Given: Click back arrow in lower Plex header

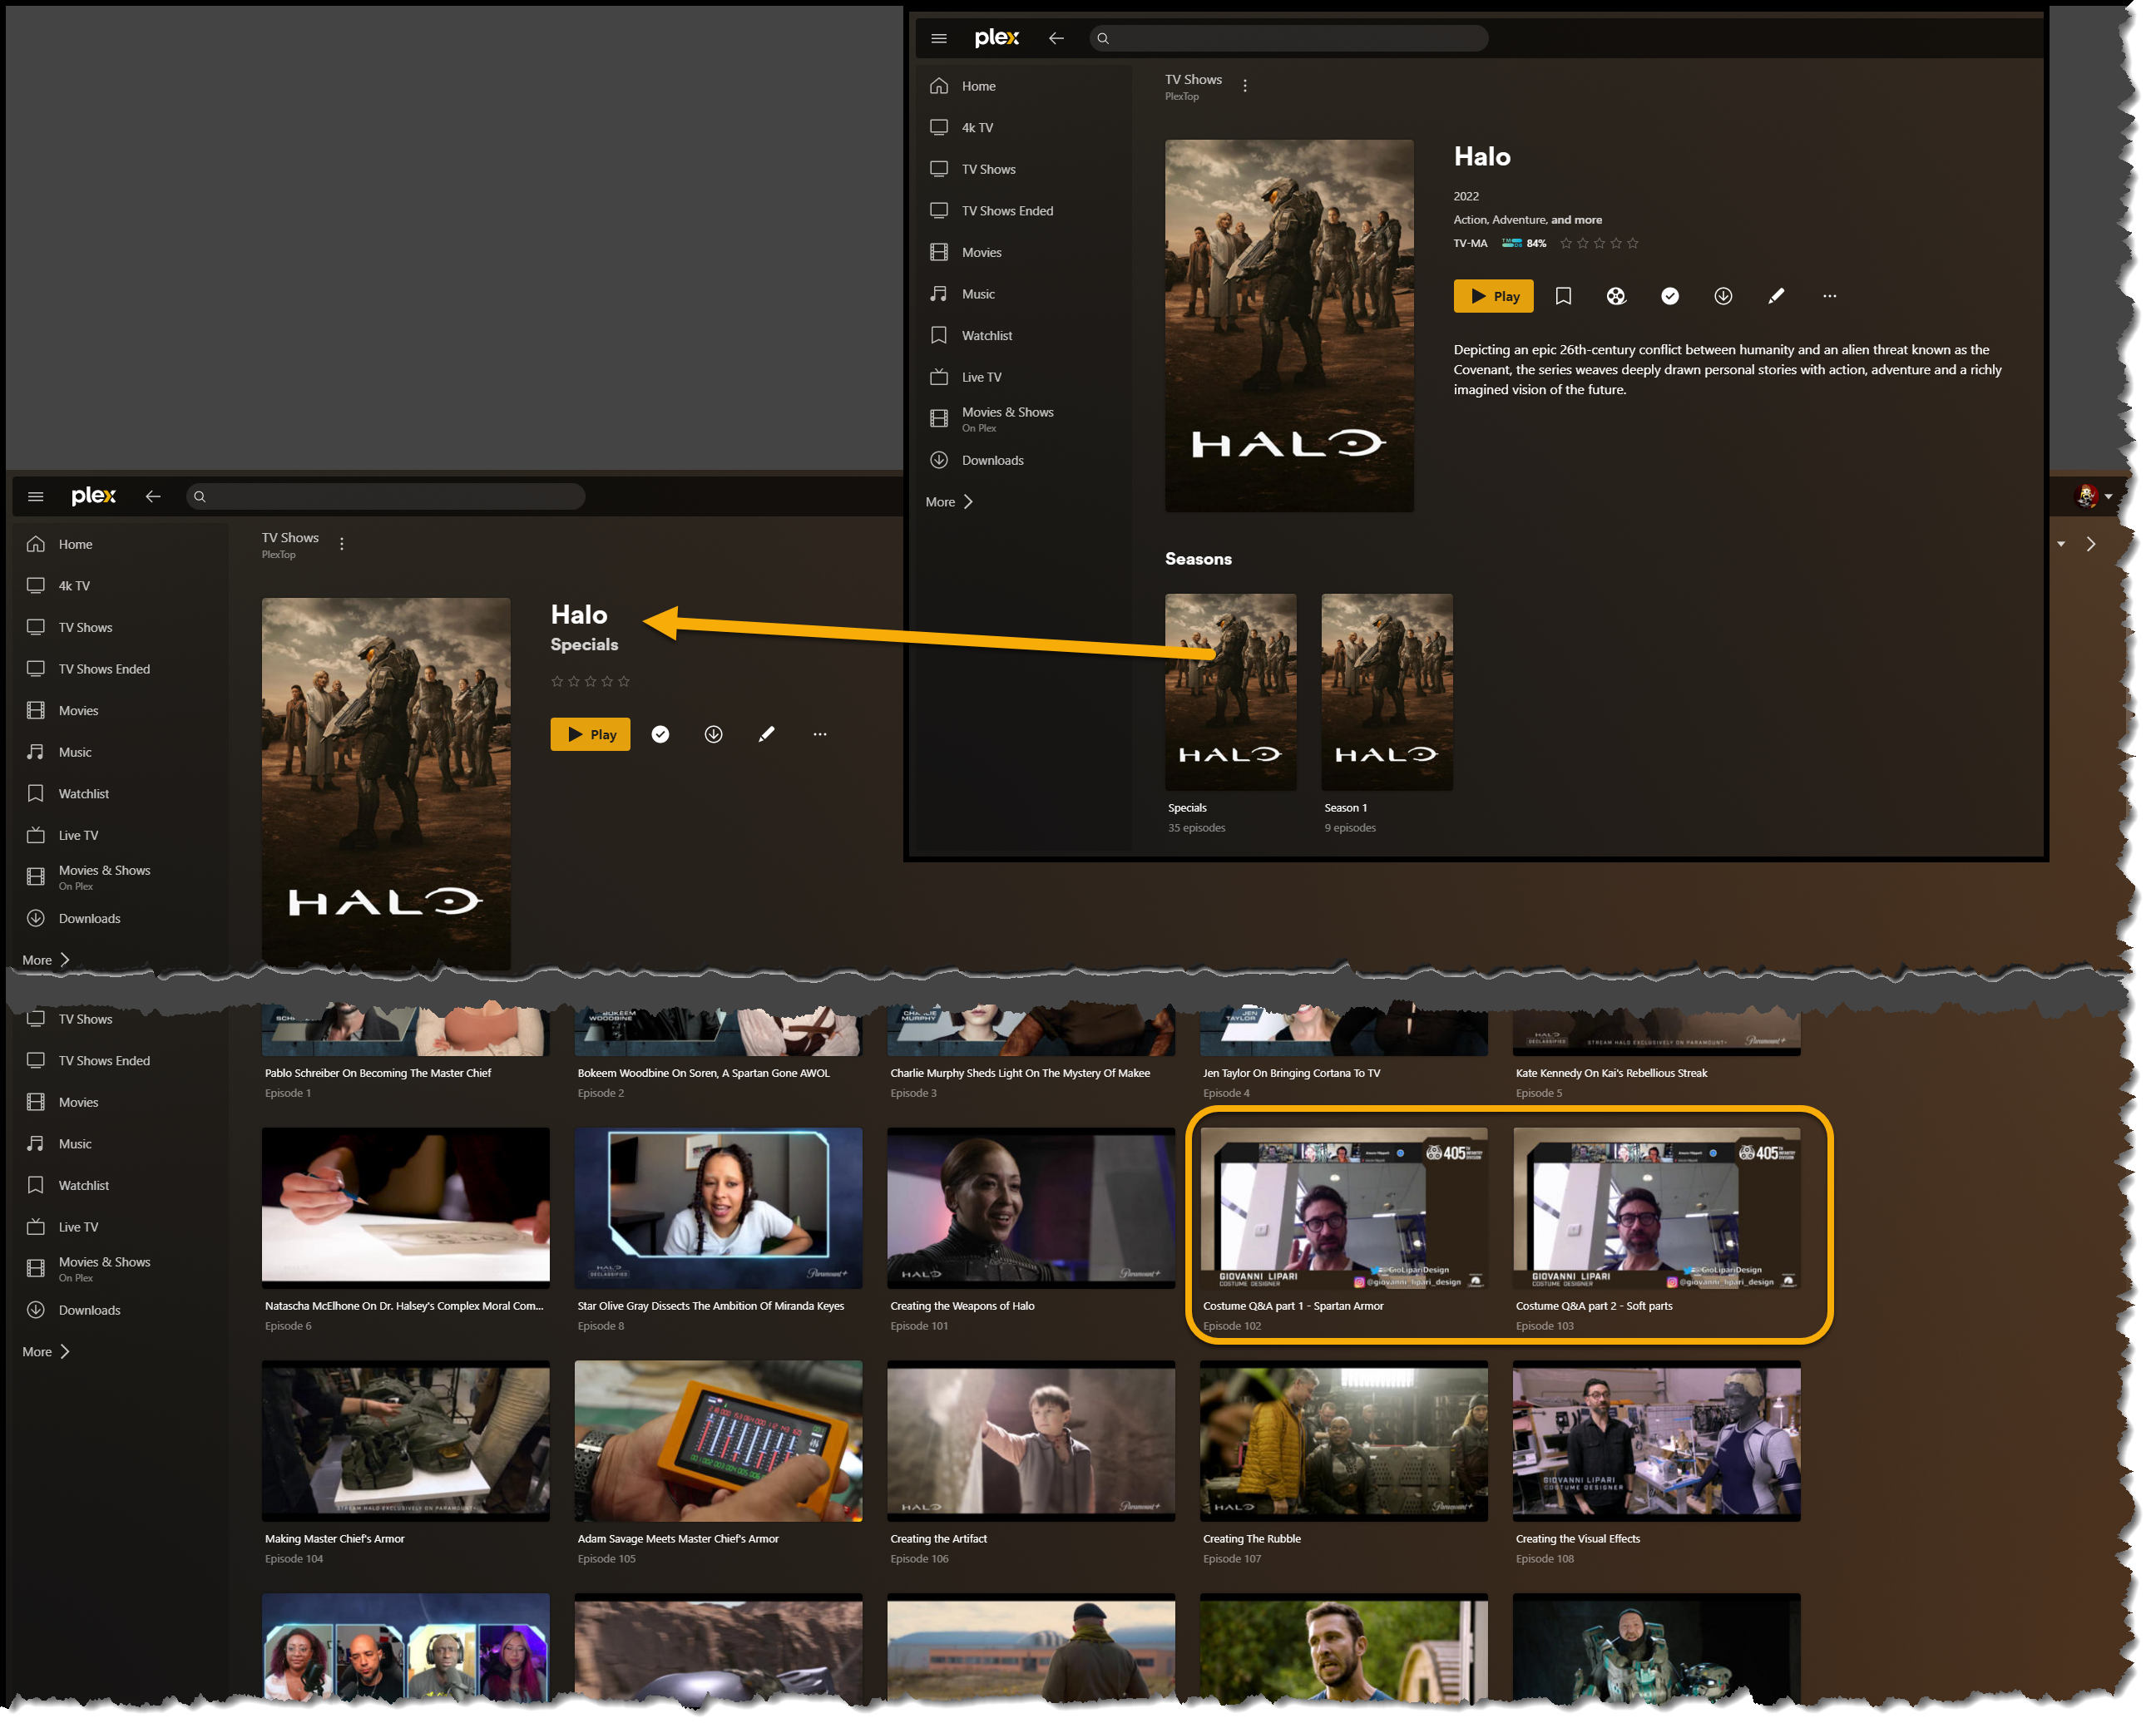Looking at the screenshot, I should [x=153, y=496].
